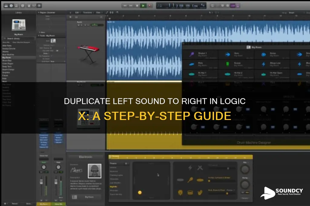
Task: Open Quick Help from the control bar
Action: pos(22,5)
